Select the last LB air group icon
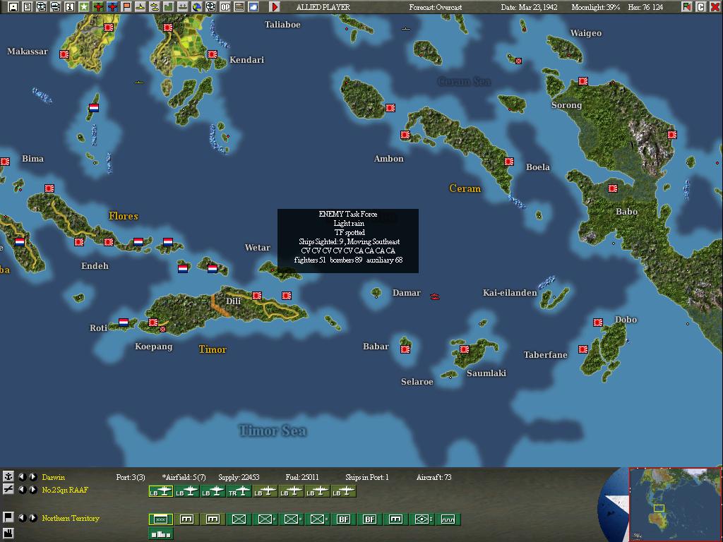723x542 pixels. [344, 492]
